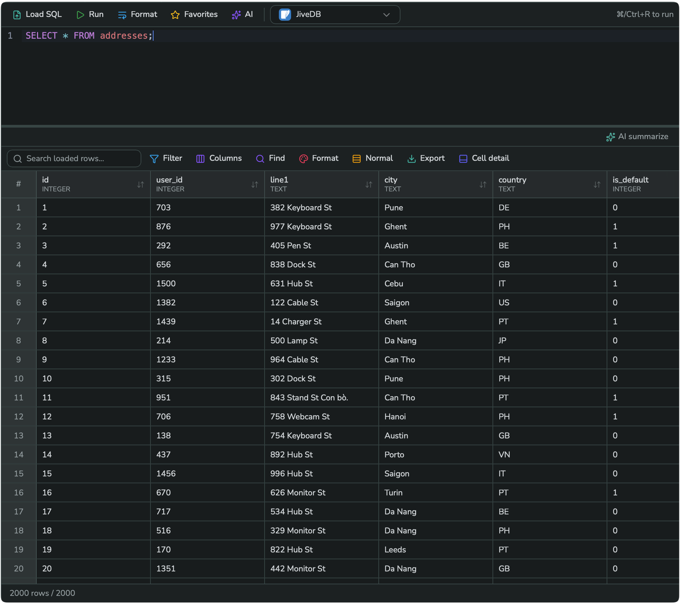
Task: Select cell '14 Charger St'
Action: pos(322,322)
